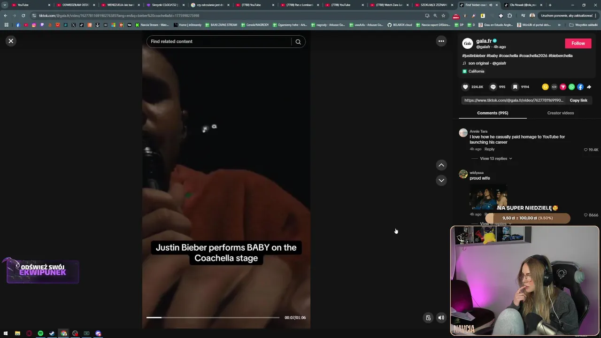Open the browser zoom magnifier icon

(x=435, y=15)
